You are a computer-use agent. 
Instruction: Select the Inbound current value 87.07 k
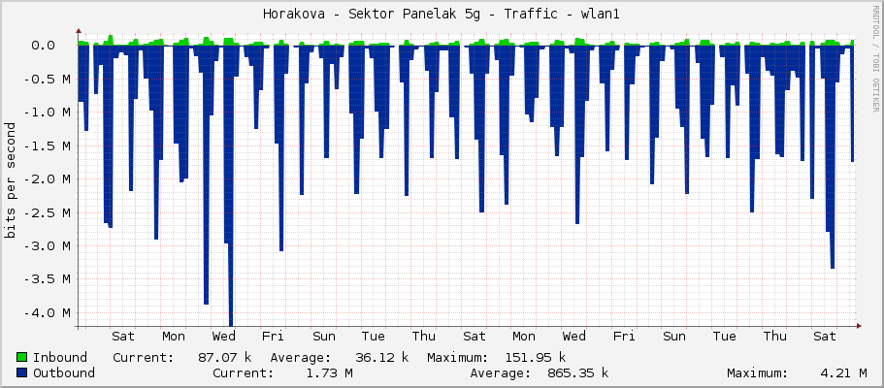tap(225, 358)
